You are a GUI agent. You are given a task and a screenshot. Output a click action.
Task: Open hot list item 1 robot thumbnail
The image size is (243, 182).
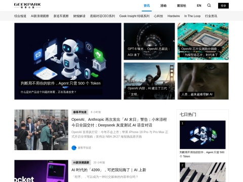[x=202, y=134]
